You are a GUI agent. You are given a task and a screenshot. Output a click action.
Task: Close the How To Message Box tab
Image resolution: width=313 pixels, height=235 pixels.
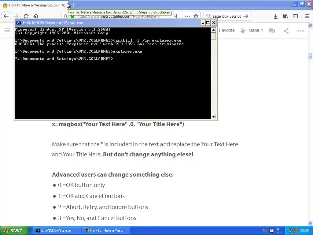[x=63, y=5]
